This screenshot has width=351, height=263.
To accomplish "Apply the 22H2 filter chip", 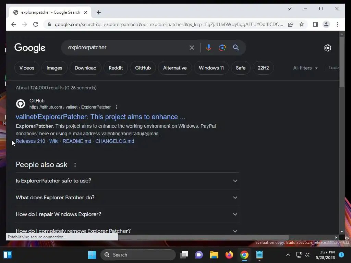I will (263, 68).
